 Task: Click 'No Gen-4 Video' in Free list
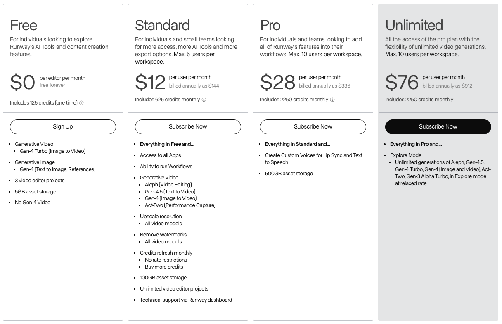[x=33, y=202]
